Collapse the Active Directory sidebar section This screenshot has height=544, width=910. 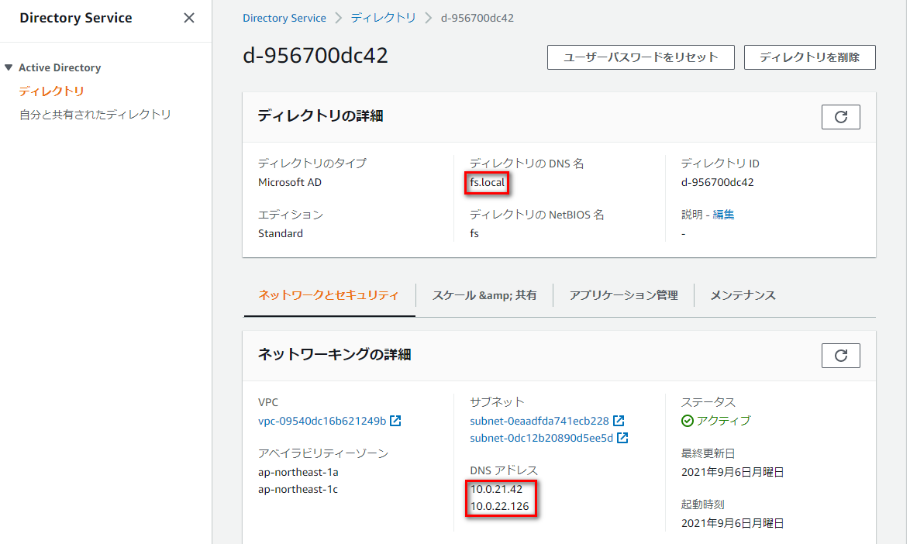(x=8, y=67)
